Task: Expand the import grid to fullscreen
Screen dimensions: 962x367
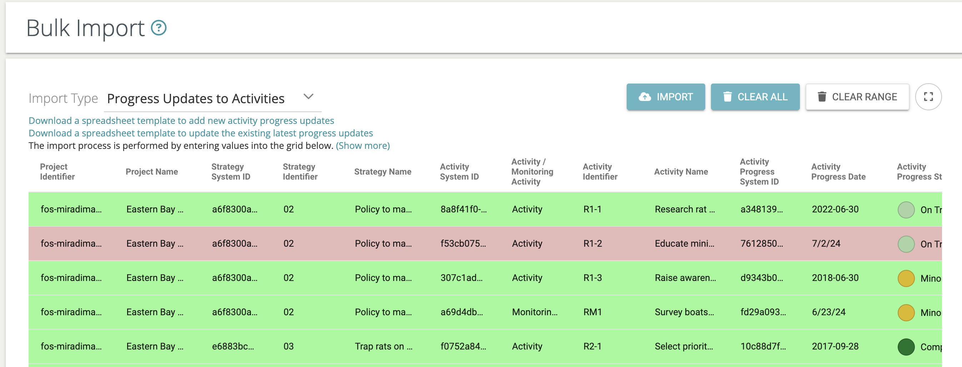Action: 928,97
